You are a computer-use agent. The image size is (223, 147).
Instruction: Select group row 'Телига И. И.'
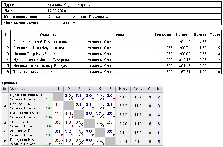(82, 124)
